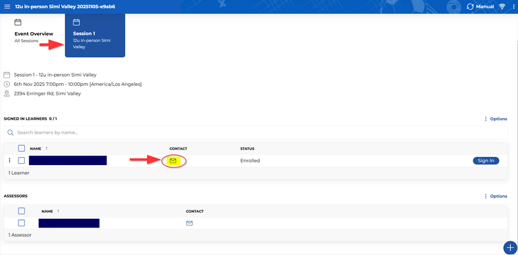Tick the select-all assessors header checkbox
Viewport: 518px width, 255px height.
point(21,211)
